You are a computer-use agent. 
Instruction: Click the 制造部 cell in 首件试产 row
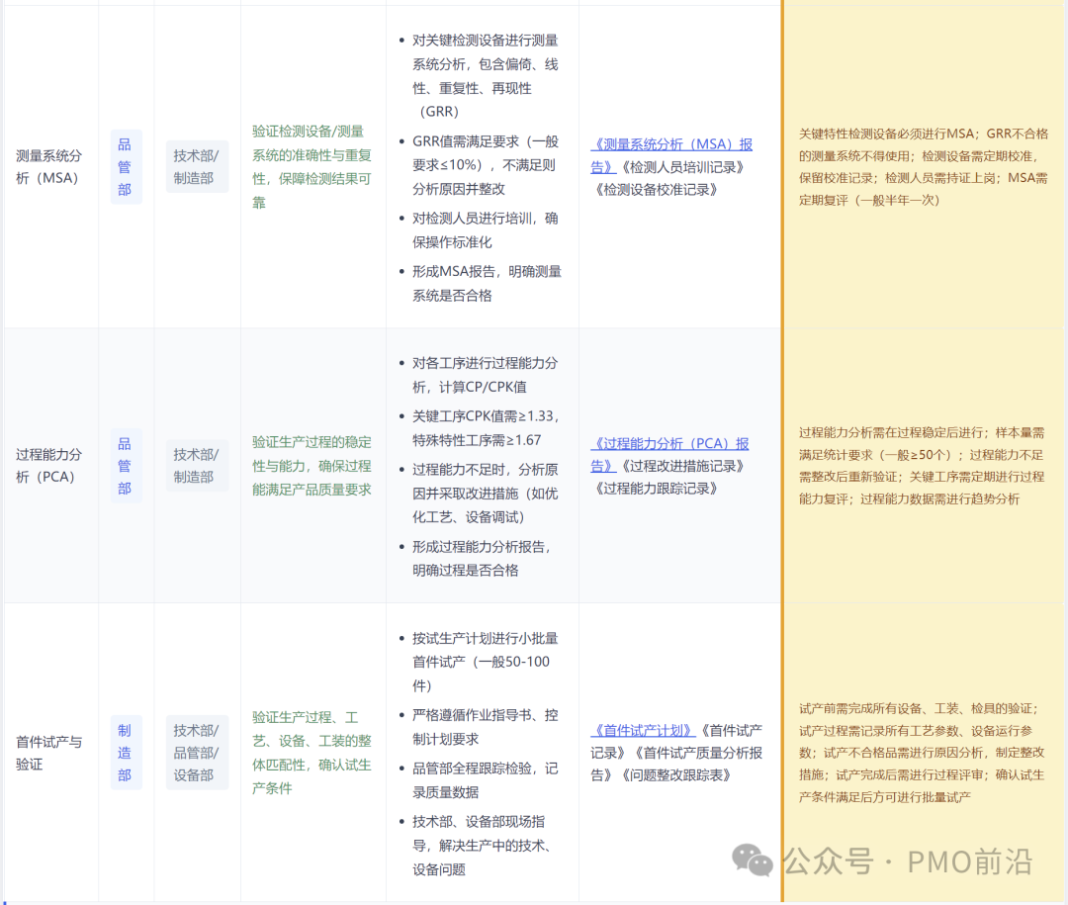point(125,753)
